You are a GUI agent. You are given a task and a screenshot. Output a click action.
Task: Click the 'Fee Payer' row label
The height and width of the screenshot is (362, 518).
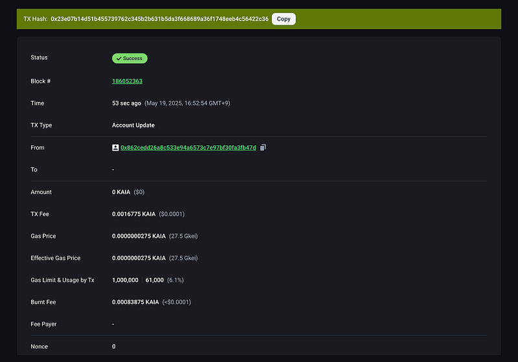(43, 325)
